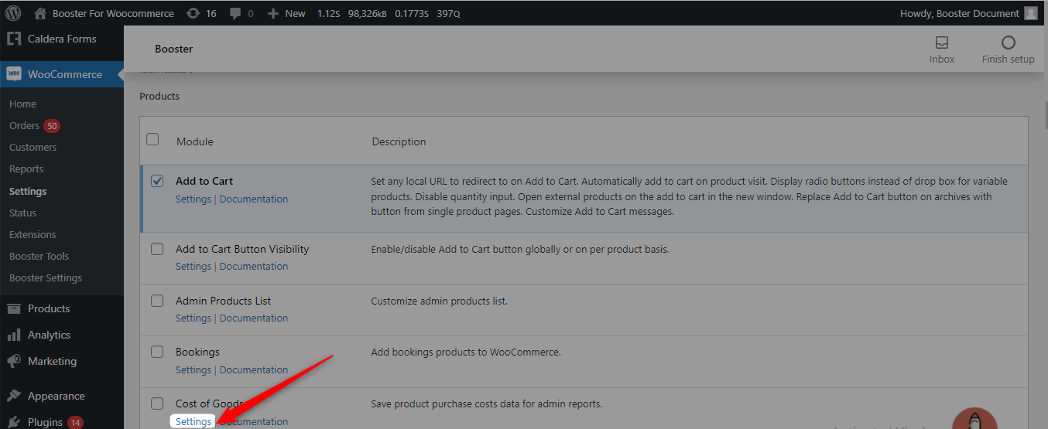The height and width of the screenshot is (429, 1048).
Task: Open the Inbox icon
Action: coord(942,43)
